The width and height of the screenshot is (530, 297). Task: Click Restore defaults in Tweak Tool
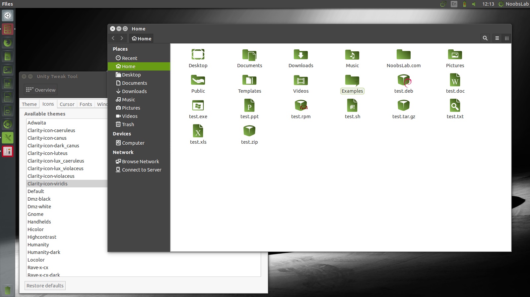tap(45, 285)
